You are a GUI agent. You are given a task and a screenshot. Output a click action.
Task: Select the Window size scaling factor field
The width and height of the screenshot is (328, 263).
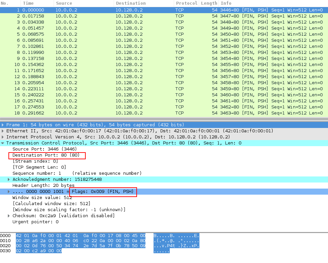point(164,209)
